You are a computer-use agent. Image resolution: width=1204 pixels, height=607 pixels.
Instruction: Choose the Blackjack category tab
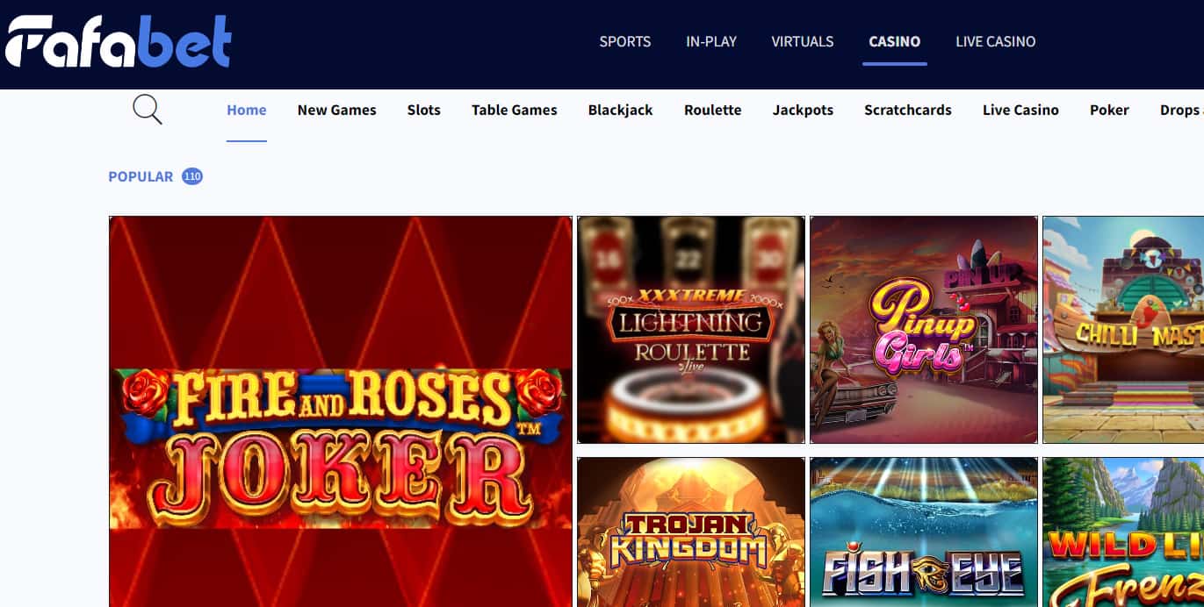(x=620, y=110)
